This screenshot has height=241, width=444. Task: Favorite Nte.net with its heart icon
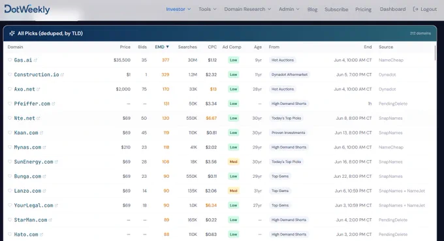10,118
